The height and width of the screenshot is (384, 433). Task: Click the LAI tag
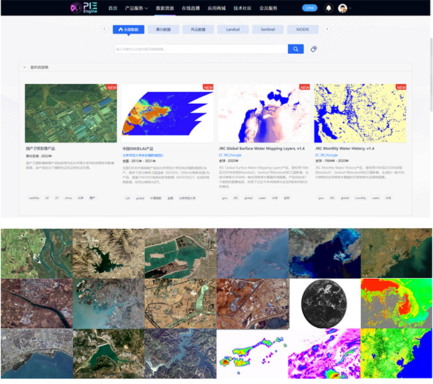(127, 198)
